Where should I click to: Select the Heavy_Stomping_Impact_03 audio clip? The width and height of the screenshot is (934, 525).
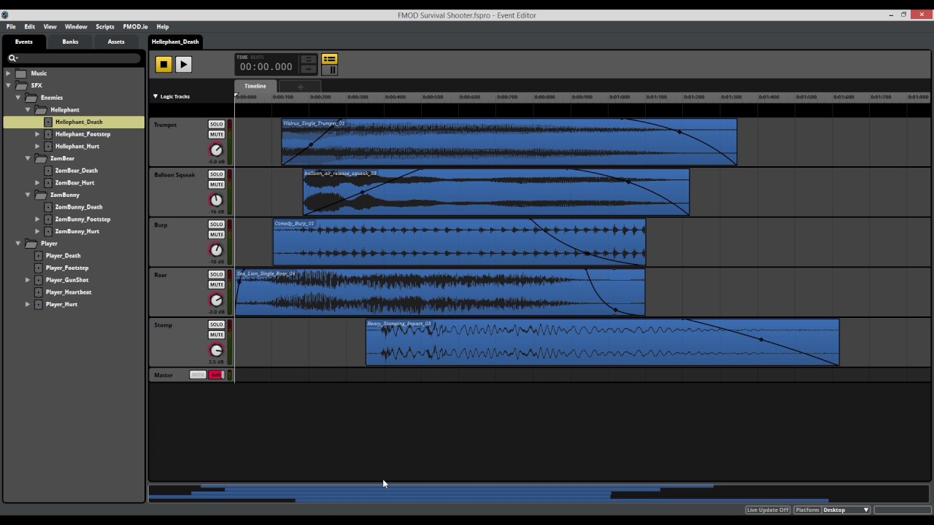point(603,342)
